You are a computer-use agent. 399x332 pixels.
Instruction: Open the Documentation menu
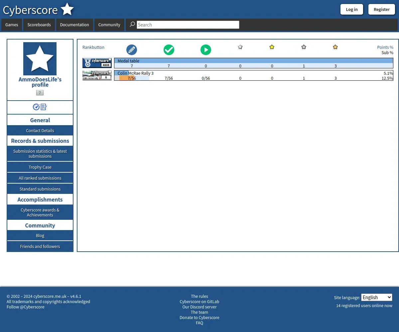(x=74, y=25)
